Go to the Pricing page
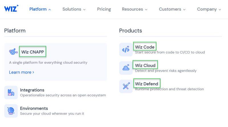The image size is (228, 127). tap(104, 9)
